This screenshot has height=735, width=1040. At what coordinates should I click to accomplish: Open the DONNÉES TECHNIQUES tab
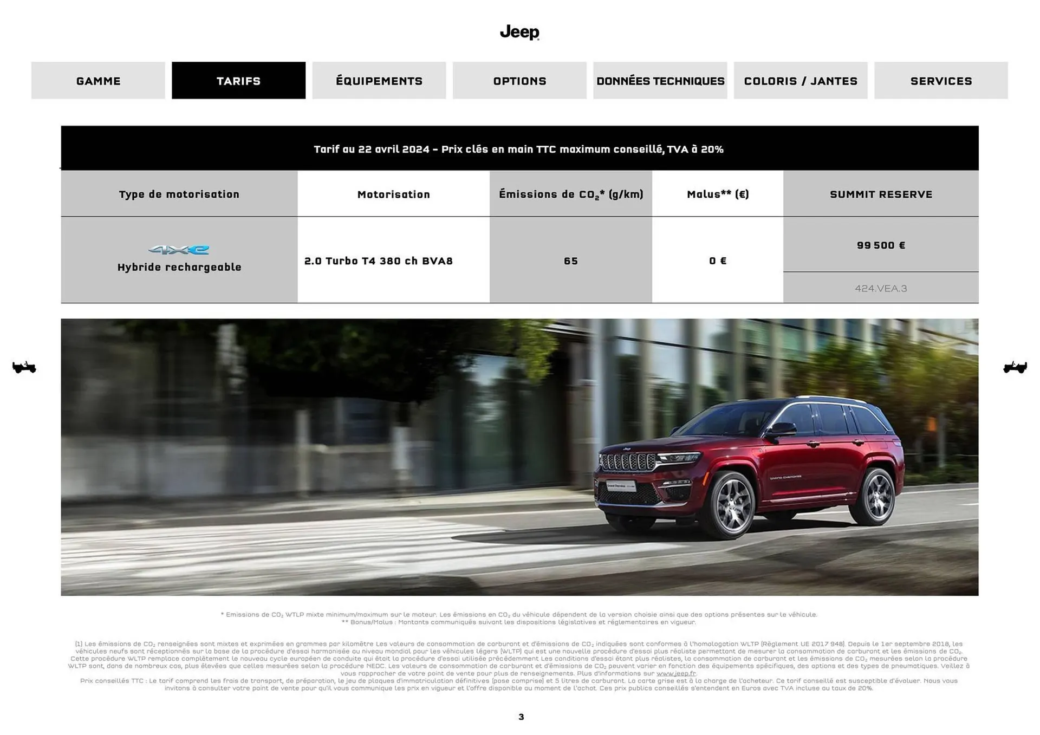click(660, 81)
